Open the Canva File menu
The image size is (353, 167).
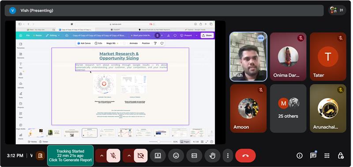(x=28, y=36)
